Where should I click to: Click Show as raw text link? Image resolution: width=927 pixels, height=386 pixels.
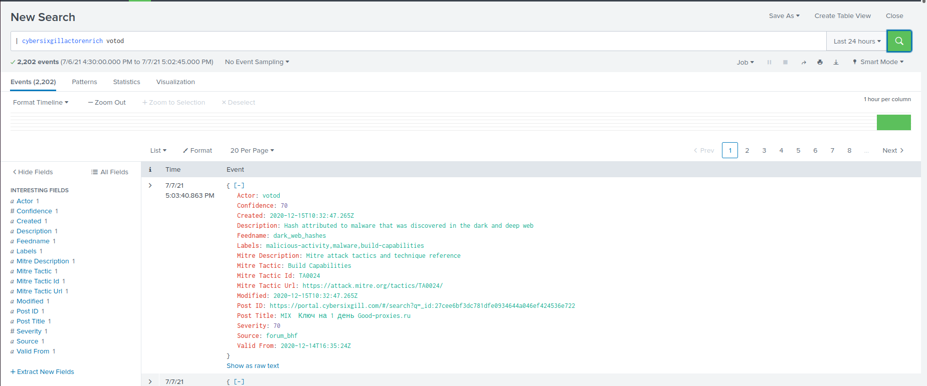tap(253, 366)
